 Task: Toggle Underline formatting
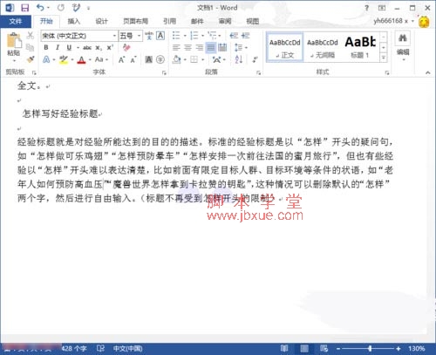[x=69, y=47]
